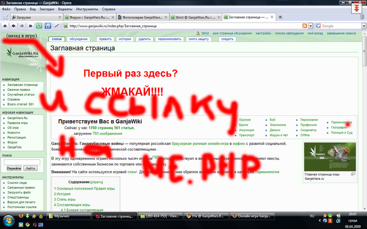Open the Home page icon

[48, 26]
